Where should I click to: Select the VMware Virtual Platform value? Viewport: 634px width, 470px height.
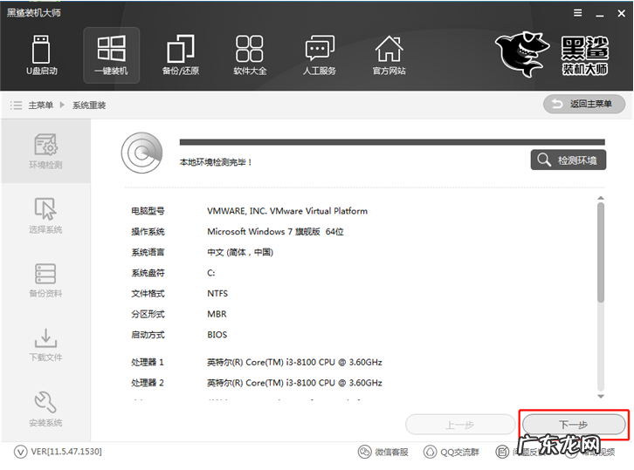click(287, 211)
